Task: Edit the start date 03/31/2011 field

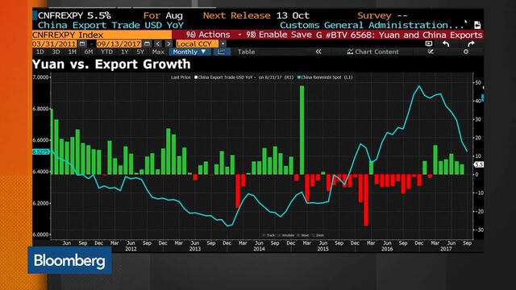Action: (55, 43)
